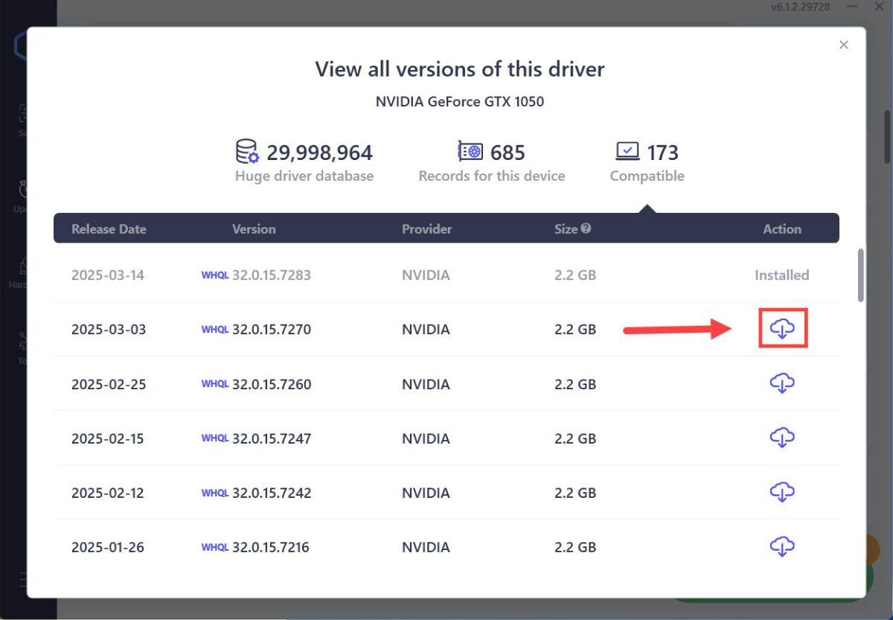Download the 2025-01-26 driver release

[x=782, y=546]
